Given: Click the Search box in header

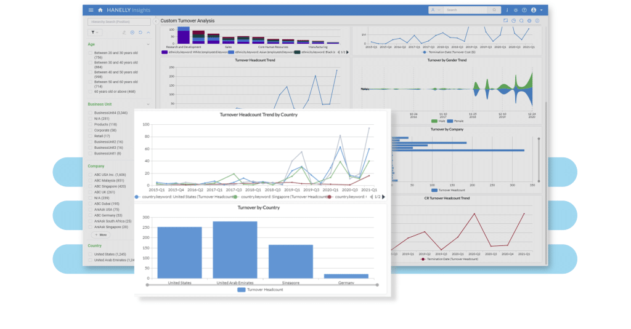Looking at the screenshot, I should 467,10.
